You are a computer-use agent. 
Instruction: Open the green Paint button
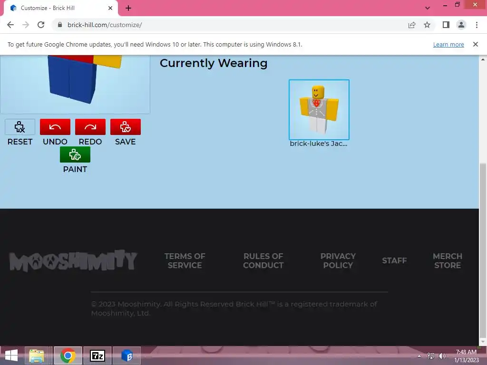click(x=75, y=154)
